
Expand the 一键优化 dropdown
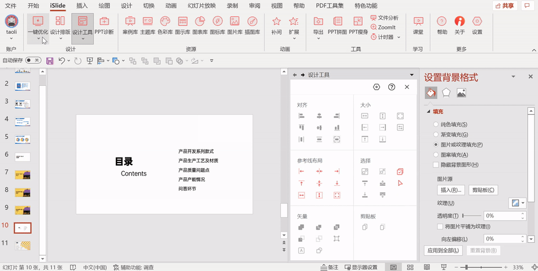pyautogui.click(x=38, y=38)
